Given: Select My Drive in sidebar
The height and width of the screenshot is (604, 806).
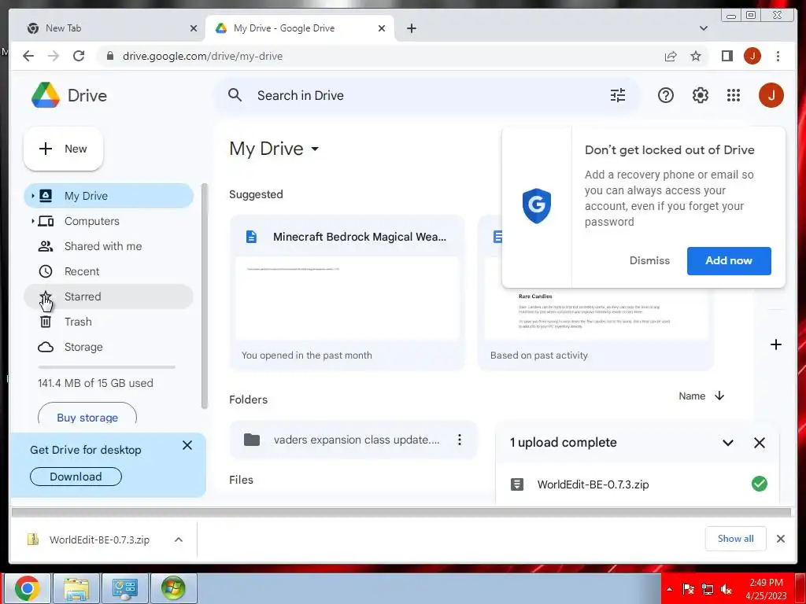Looking at the screenshot, I should point(109,196).
